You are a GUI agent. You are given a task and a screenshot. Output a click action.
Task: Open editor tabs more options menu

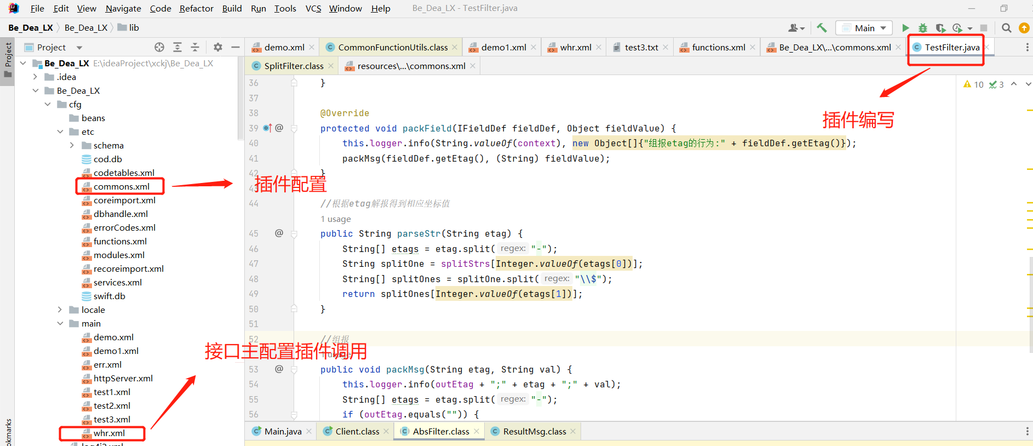pyautogui.click(x=1027, y=48)
